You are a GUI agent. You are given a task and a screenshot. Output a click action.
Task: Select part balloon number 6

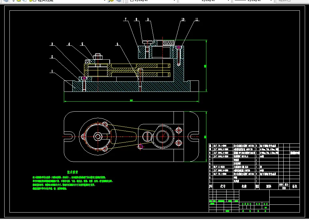pos(117,43)
